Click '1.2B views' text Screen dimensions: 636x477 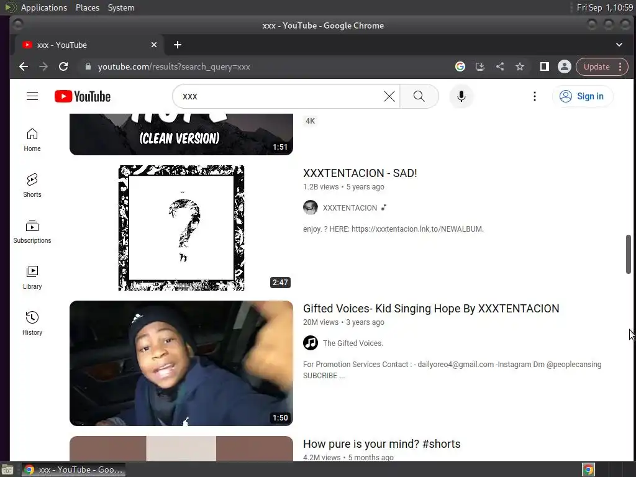point(320,187)
